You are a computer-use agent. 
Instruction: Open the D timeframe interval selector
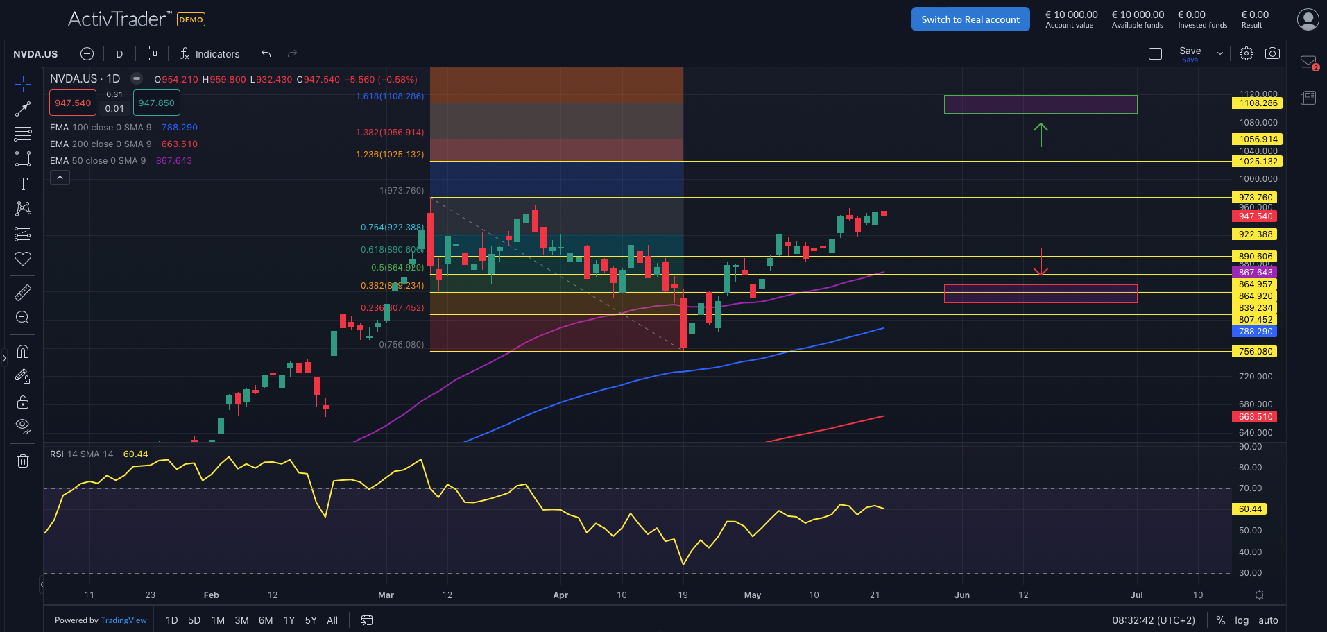coord(119,53)
